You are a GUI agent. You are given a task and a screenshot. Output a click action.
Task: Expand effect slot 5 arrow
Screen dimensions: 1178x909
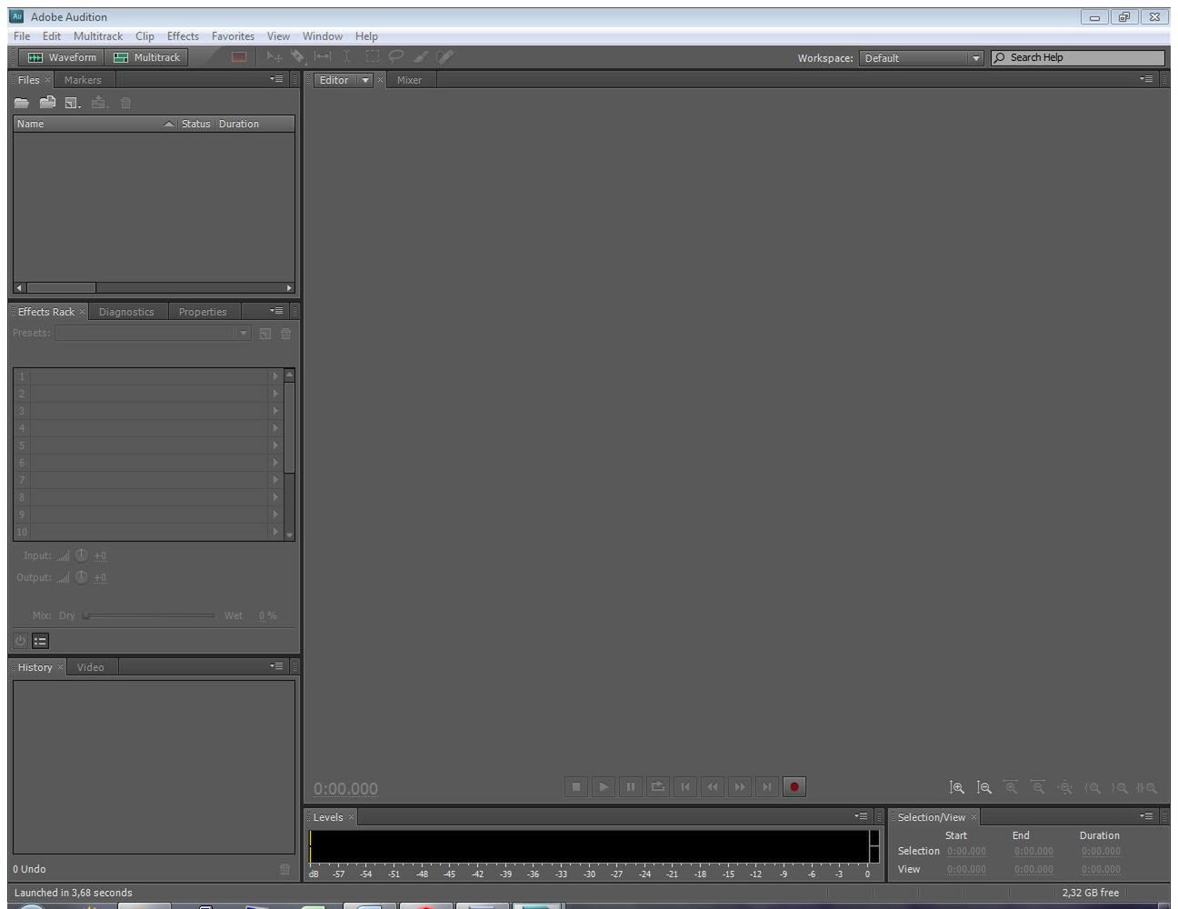[x=275, y=445]
